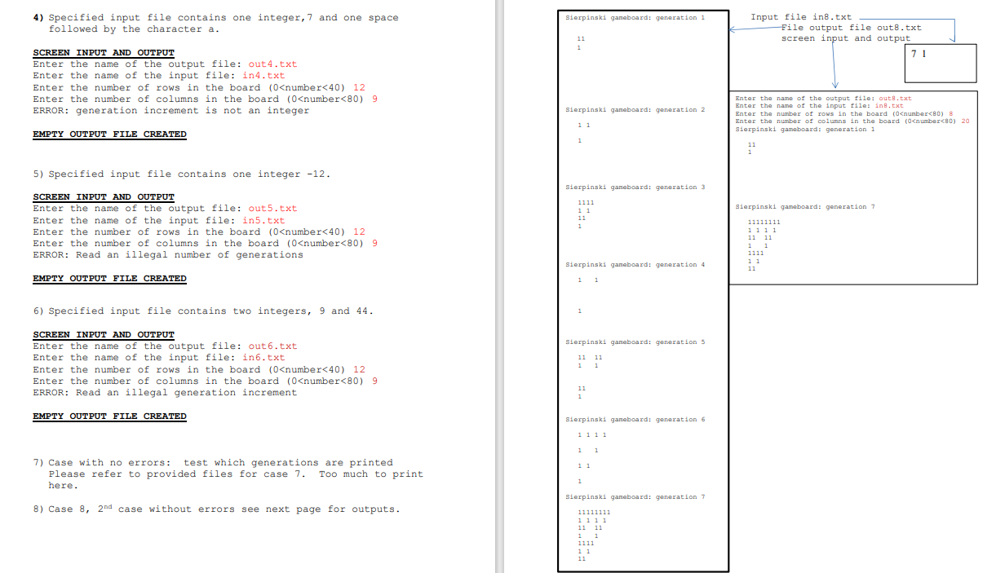
Task: Select the red 'in5.txt' input file name
Action: pyautogui.click(x=263, y=220)
